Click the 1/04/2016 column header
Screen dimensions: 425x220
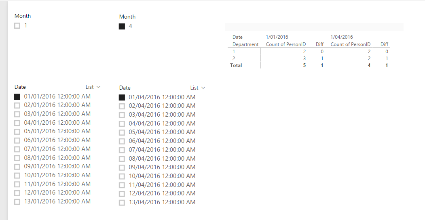point(342,37)
